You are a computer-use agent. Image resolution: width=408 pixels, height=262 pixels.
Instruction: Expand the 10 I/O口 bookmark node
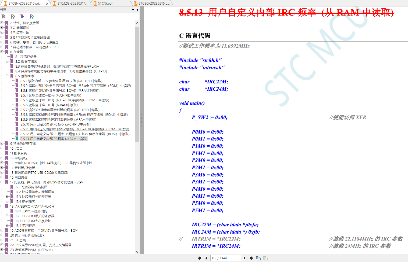[x=2, y=148]
